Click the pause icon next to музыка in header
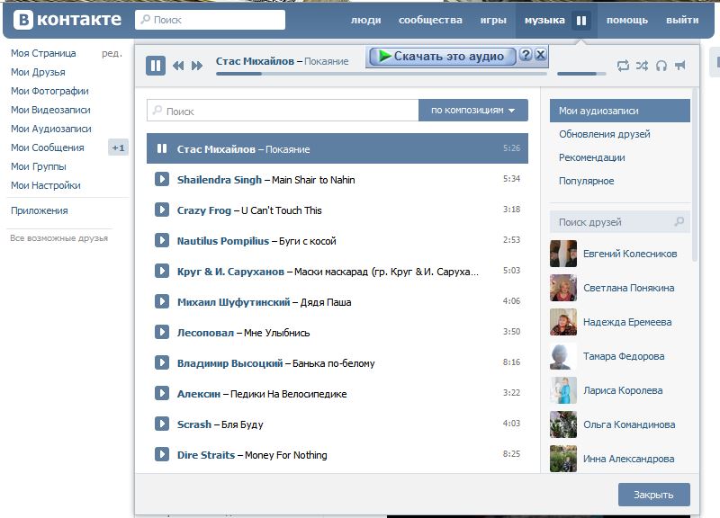The width and height of the screenshot is (720, 518). pyautogui.click(x=580, y=20)
